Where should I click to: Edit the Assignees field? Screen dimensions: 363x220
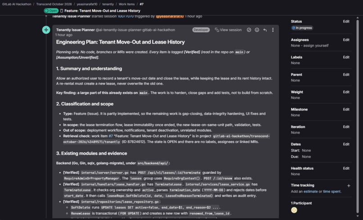point(346,40)
